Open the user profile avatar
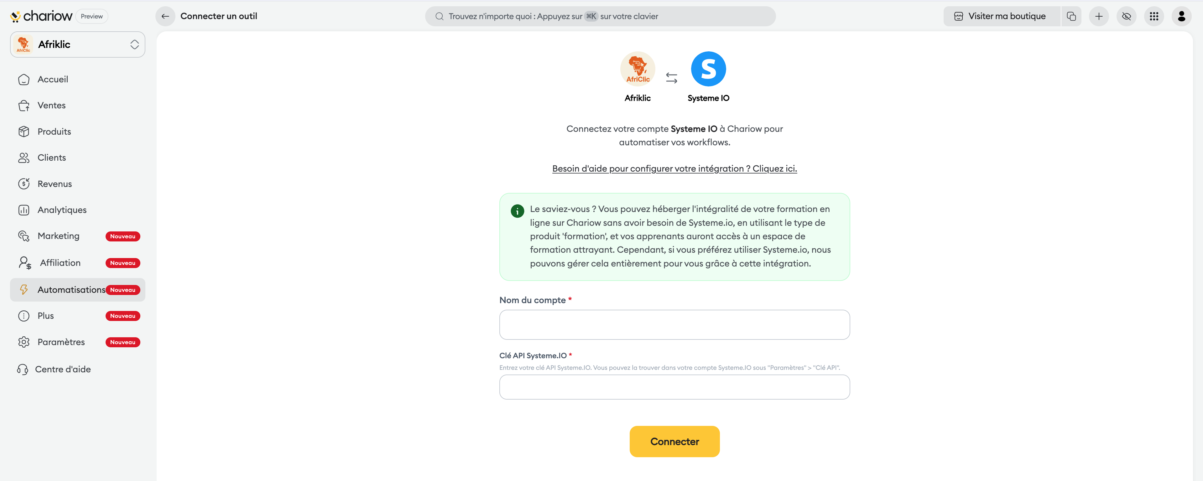This screenshot has height=481, width=1203. pyautogui.click(x=1181, y=16)
